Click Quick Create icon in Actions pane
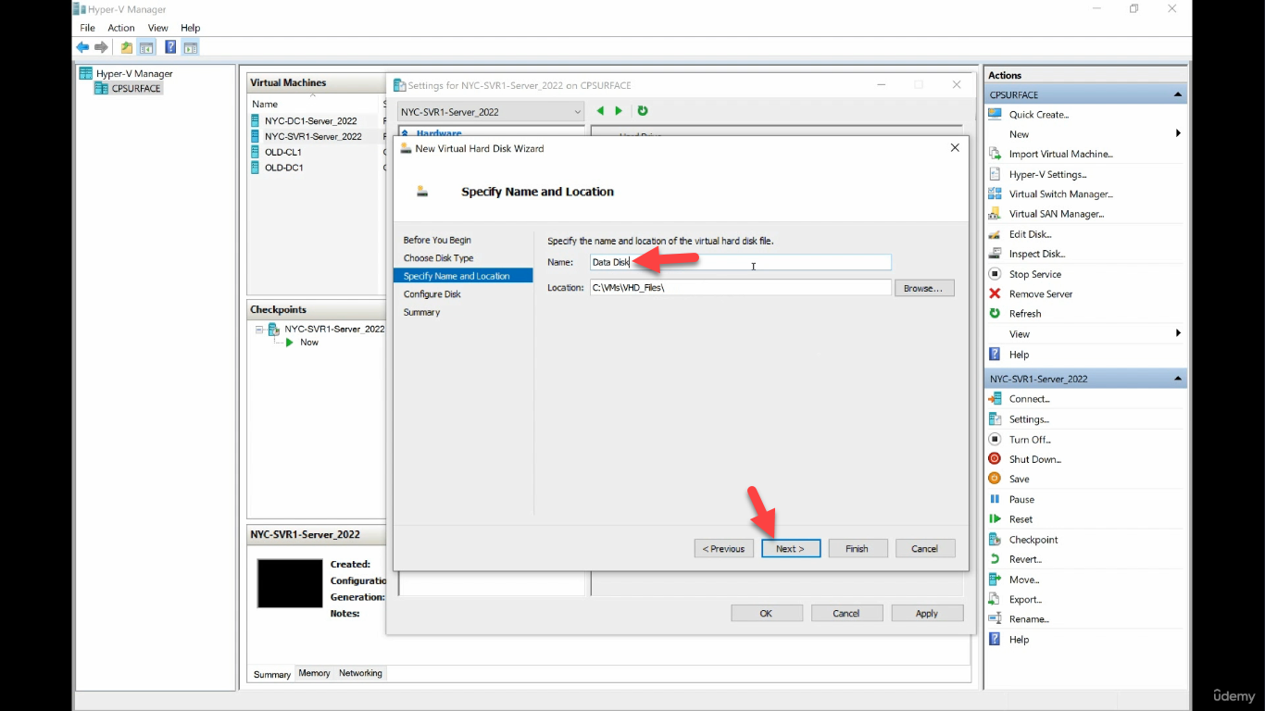The width and height of the screenshot is (1265, 711). 995,114
